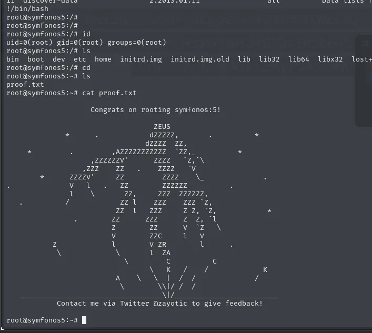Click ',AZZZZZZZZZZZZ' row of the ASCII art
The height and width of the screenshot is (333, 372).
click(x=139, y=152)
